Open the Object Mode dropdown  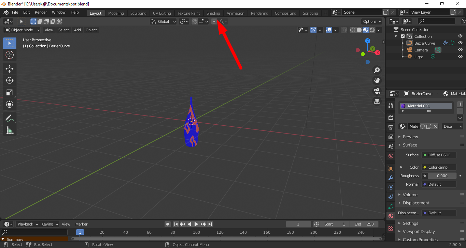(22, 30)
